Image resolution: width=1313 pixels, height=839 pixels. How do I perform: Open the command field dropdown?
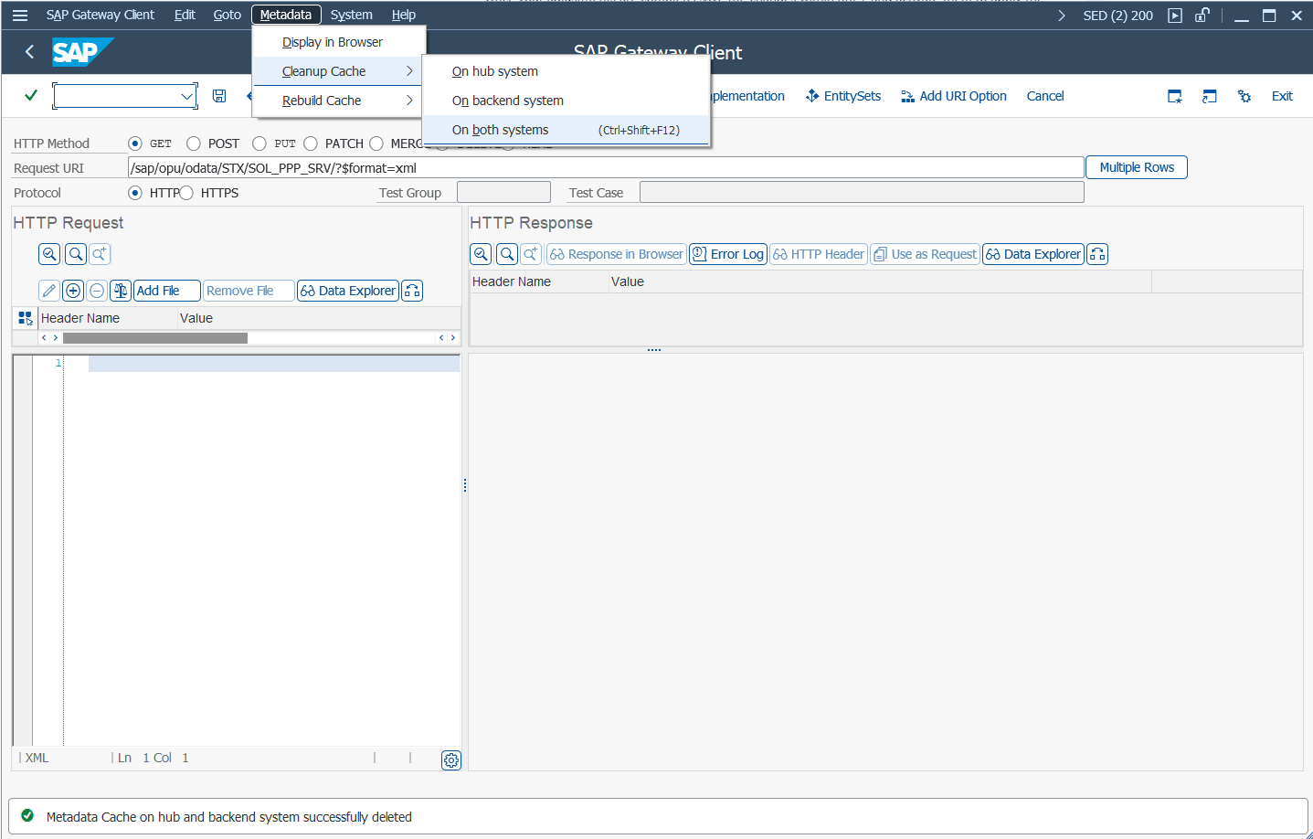click(x=186, y=96)
